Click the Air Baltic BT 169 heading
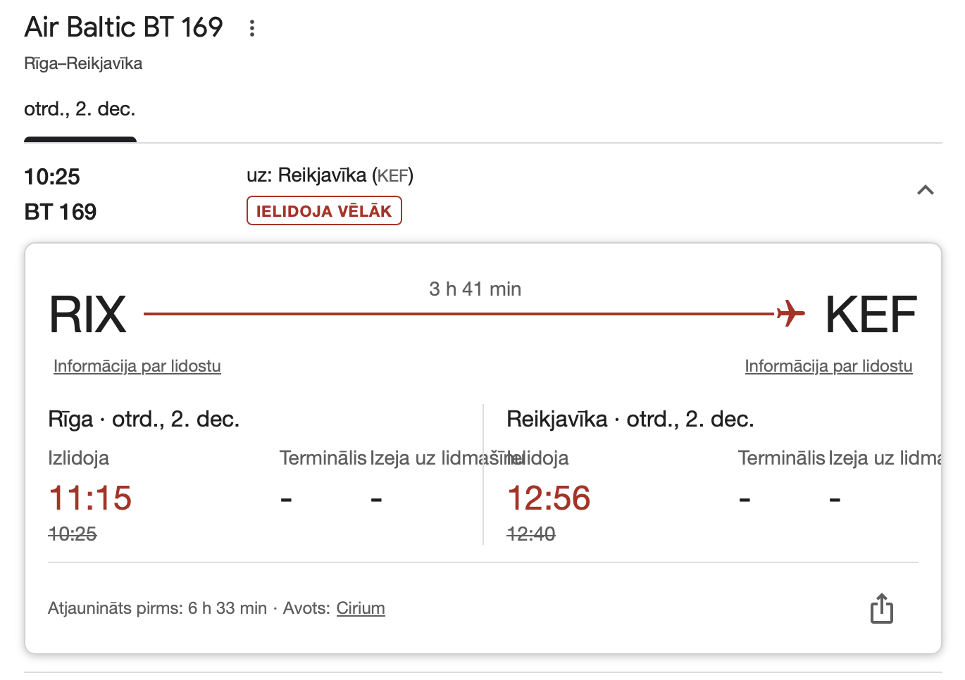Viewport: 965px width, 680px height. (x=124, y=27)
